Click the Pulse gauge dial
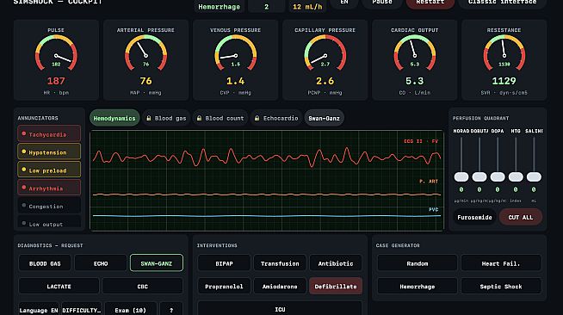The image size is (563, 315). 56,53
